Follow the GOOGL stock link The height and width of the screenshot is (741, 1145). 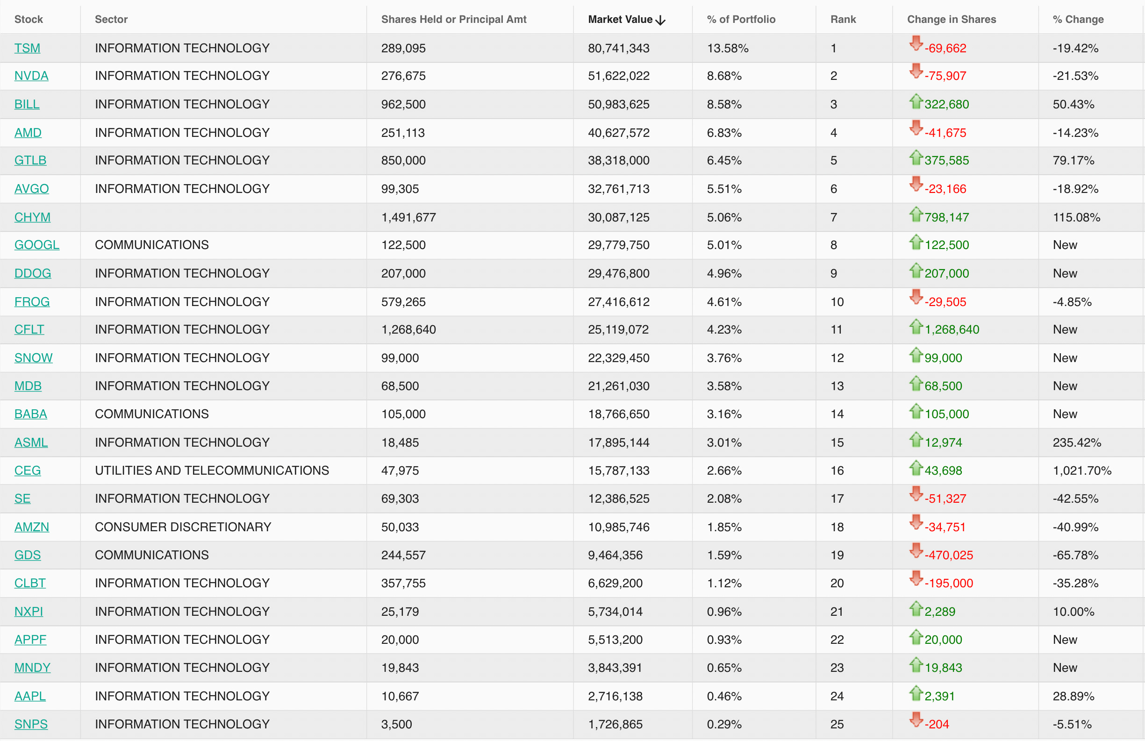(x=36, y=245)
